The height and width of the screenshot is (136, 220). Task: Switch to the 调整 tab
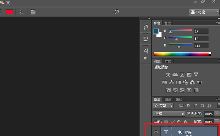[x=157, y=61]
